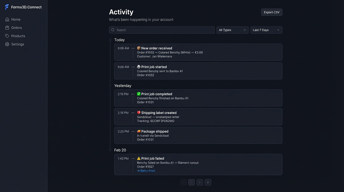
Task: Select the Home icon in the sidebar
Action: tap(7, 19)
